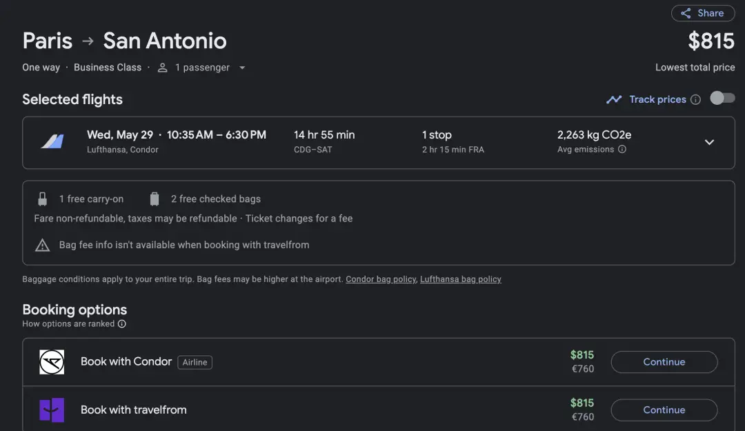The height and width of the screenshot is (431, 745).
Task: Open the Condor bag policy link
Action: point(381,279)
